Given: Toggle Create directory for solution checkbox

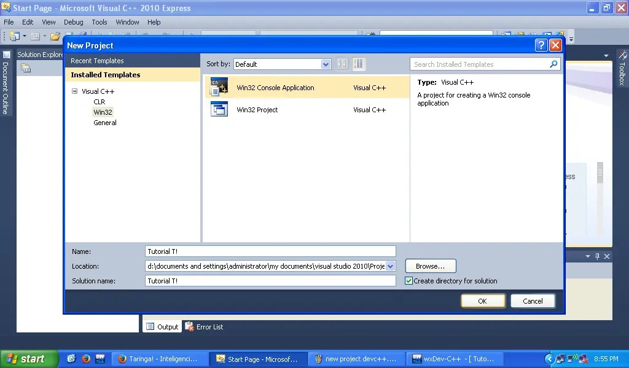Looking at the screenshot, I should click(408, 281).
